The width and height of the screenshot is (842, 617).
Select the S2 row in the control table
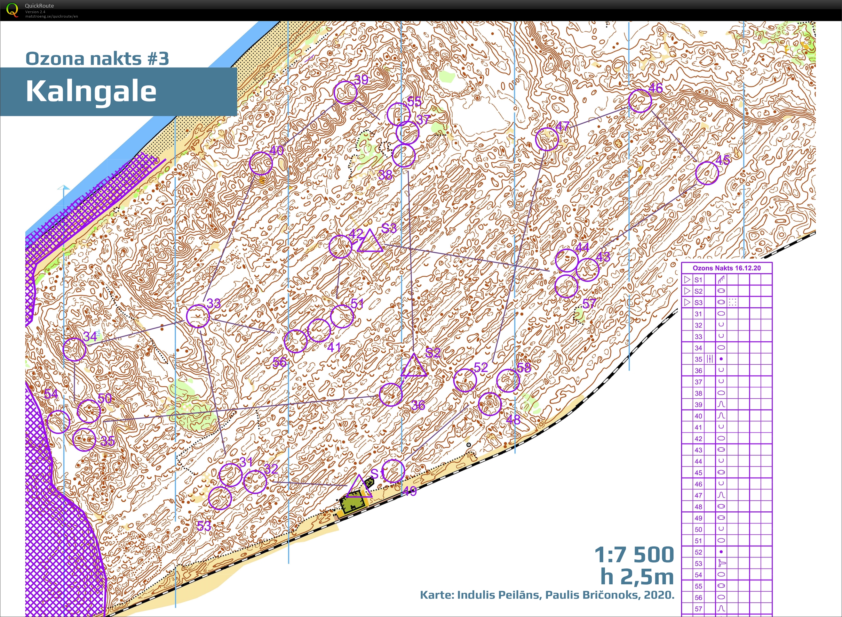pos(726,291)
